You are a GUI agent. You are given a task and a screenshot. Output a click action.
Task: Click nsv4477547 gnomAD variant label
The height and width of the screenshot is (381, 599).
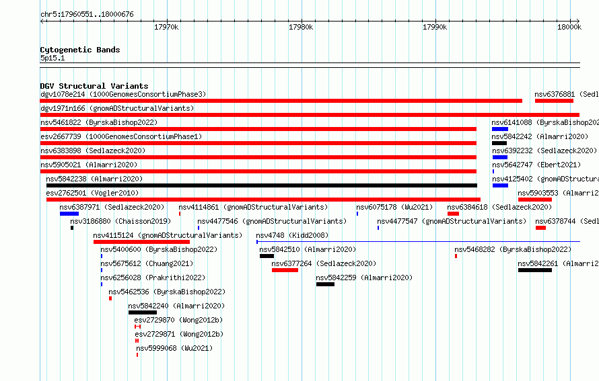[x=452, y=221]
